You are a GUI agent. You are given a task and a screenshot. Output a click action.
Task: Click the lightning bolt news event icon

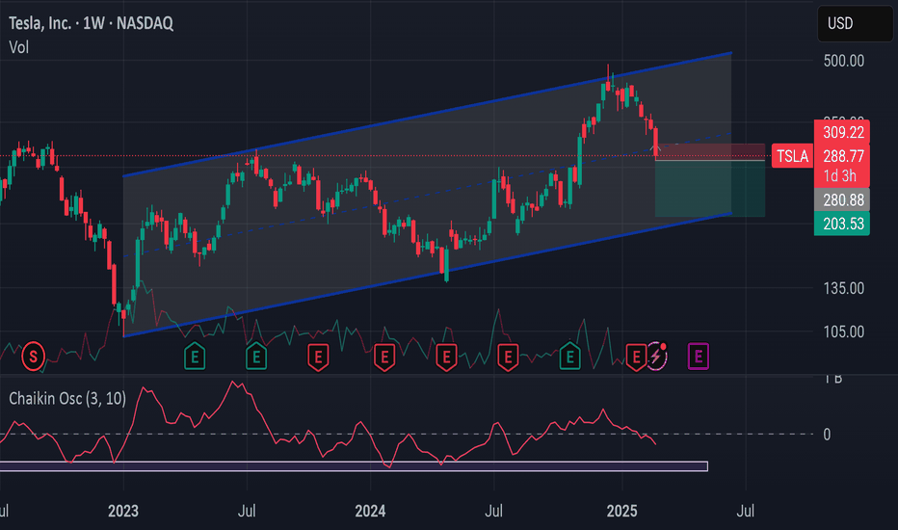pos(657,357)
